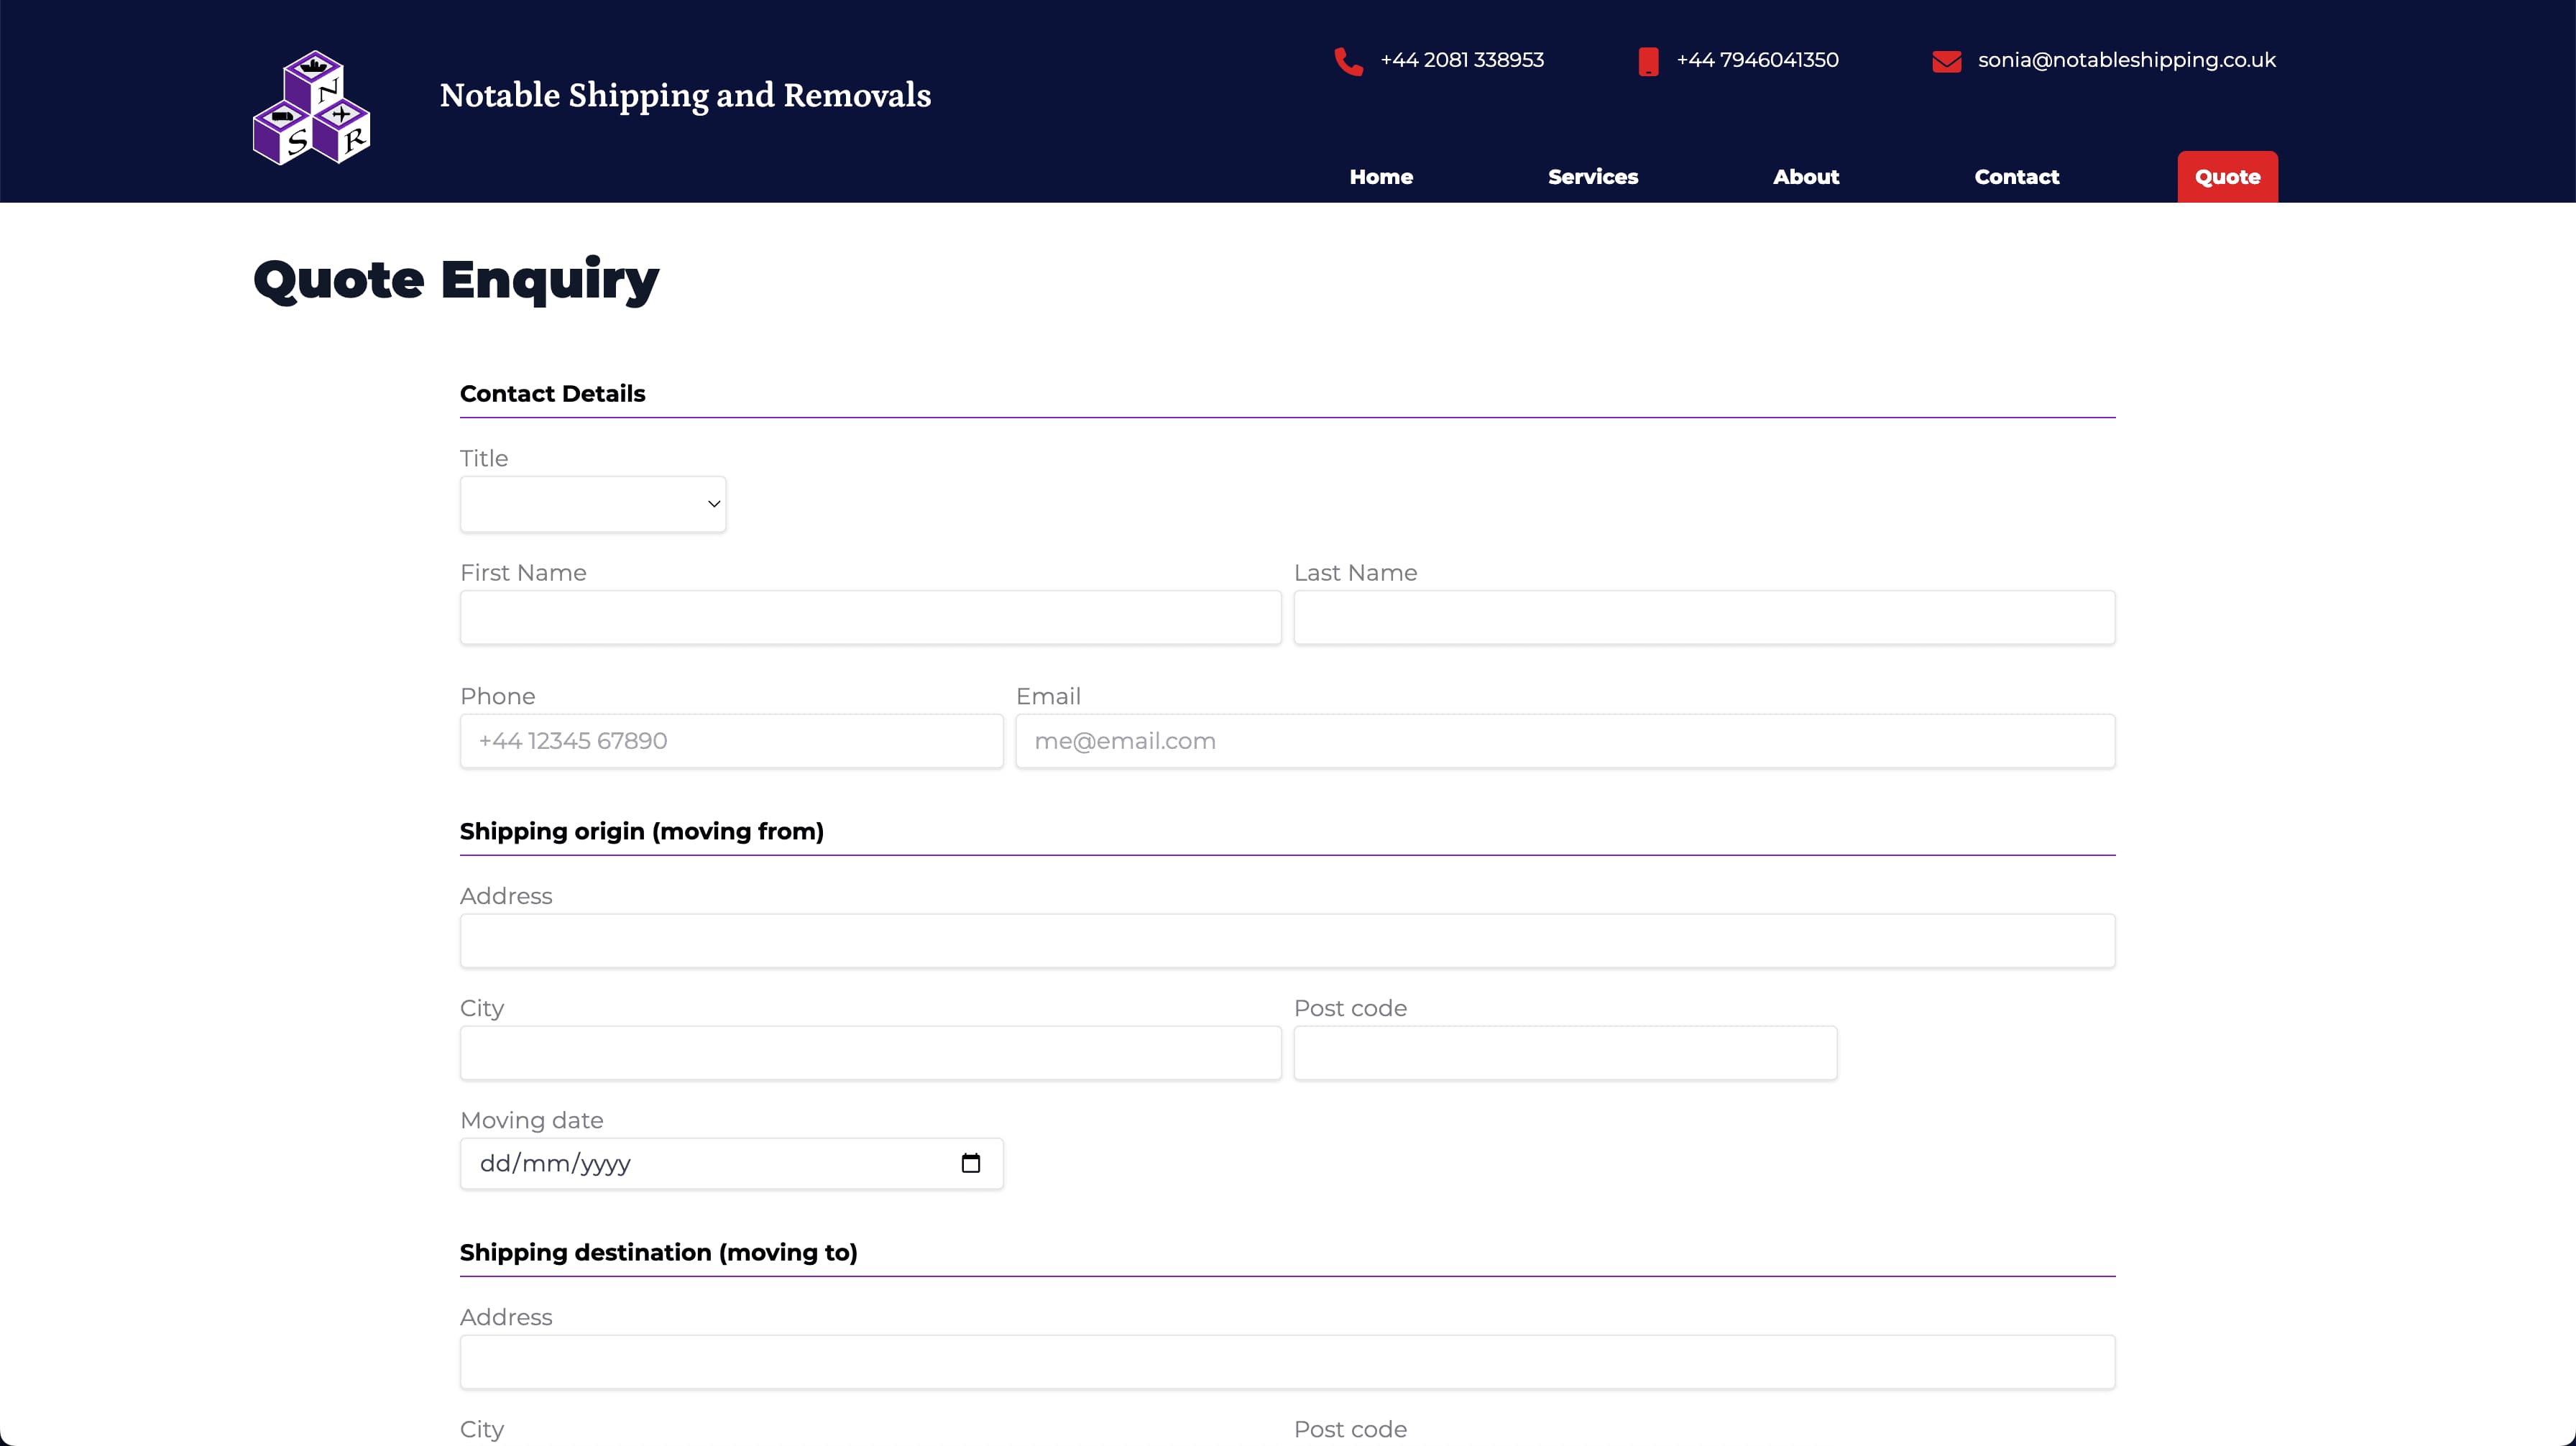The width and height of the screenshot is (2576, 1446).
Task: Click the About navigation link
Action: (1806, 175)
